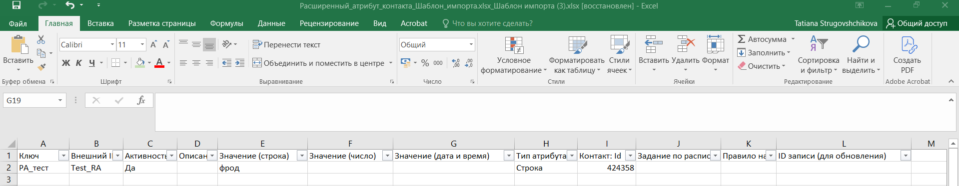959x186 pixels.
Task: Switch to Данные ribbon tab
Action: click(271, 23)
